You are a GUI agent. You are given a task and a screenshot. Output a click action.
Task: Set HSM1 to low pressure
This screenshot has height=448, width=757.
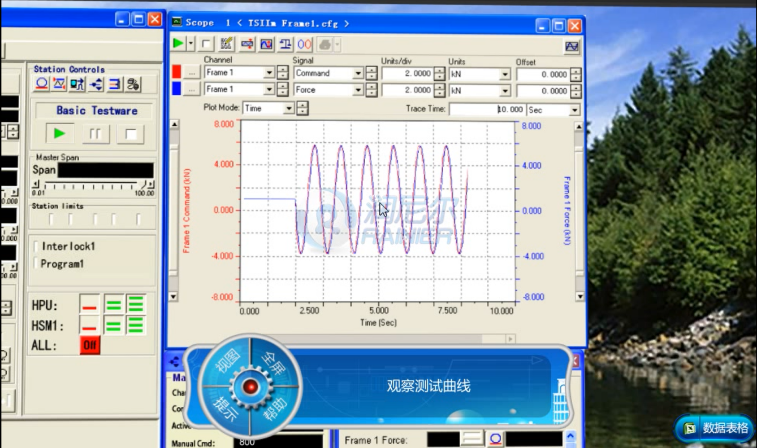[x=114, y=326]
